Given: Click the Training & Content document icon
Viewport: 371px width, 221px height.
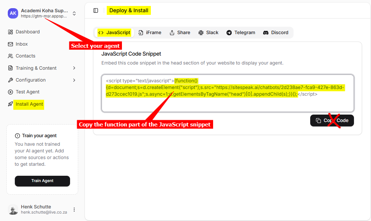Looking at the screenshot, I should (x=10, y=68).
